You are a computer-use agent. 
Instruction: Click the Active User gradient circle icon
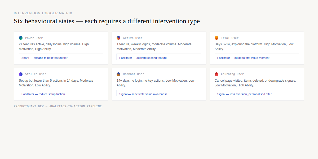(x=118, y=38)
